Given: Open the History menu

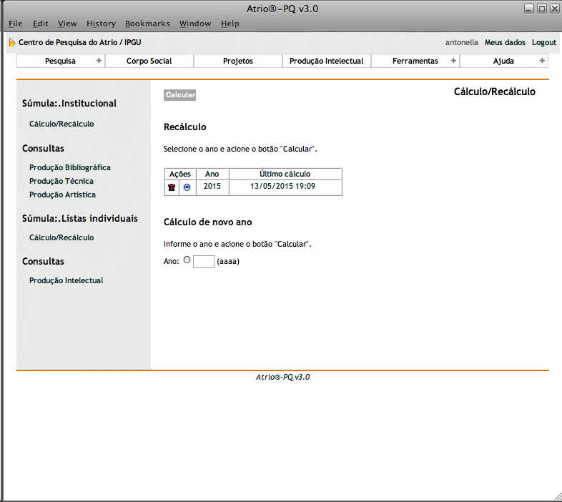Looking at the screenshot, I should (x=101, y=24).
